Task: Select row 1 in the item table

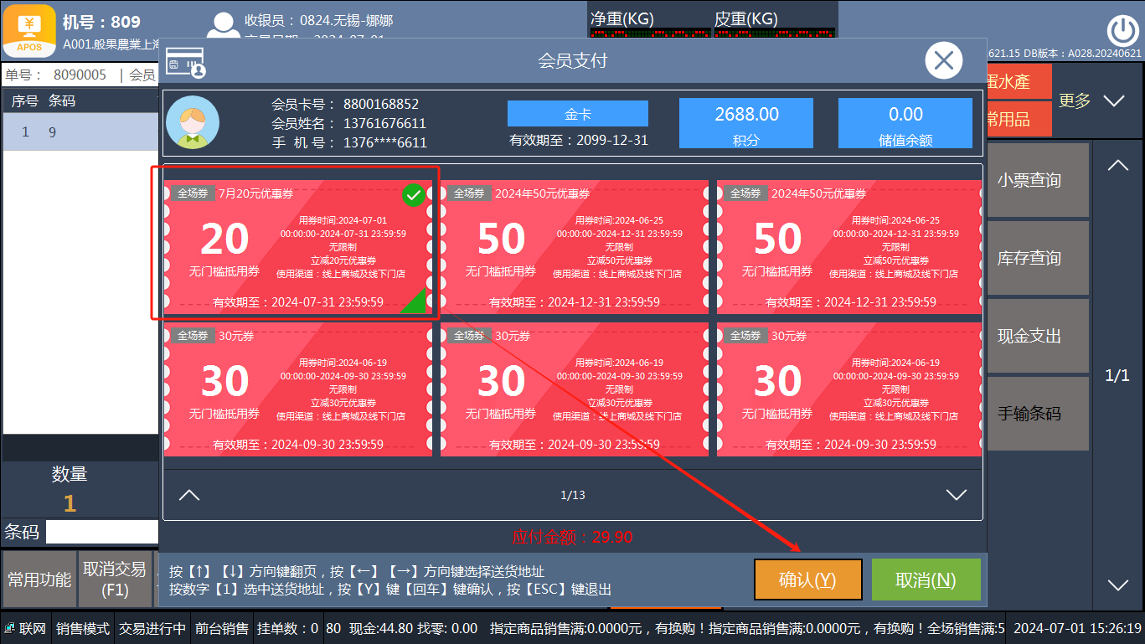Action: tap(80, 132)
